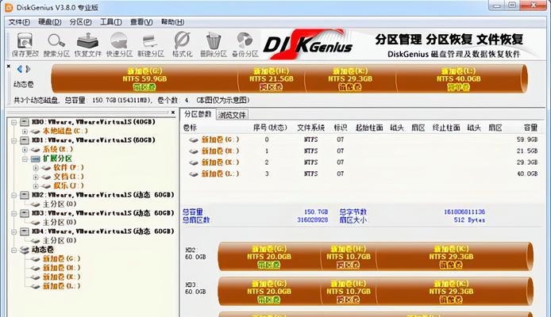Select 新加卷 (G:) under 动态卷 in tree
This screenshot has width=551, height=317.
61,259
